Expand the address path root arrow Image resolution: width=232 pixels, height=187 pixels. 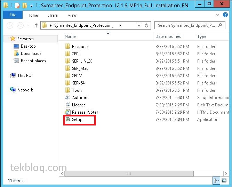point(50,25)
